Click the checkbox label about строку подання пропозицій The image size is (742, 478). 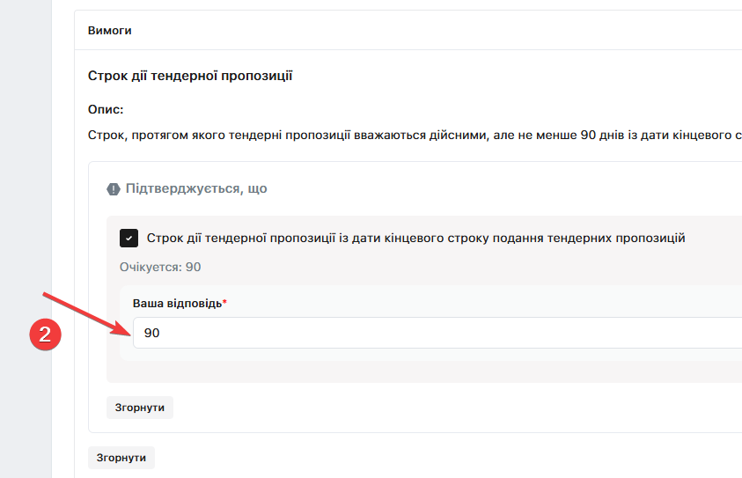click(415, 239)
